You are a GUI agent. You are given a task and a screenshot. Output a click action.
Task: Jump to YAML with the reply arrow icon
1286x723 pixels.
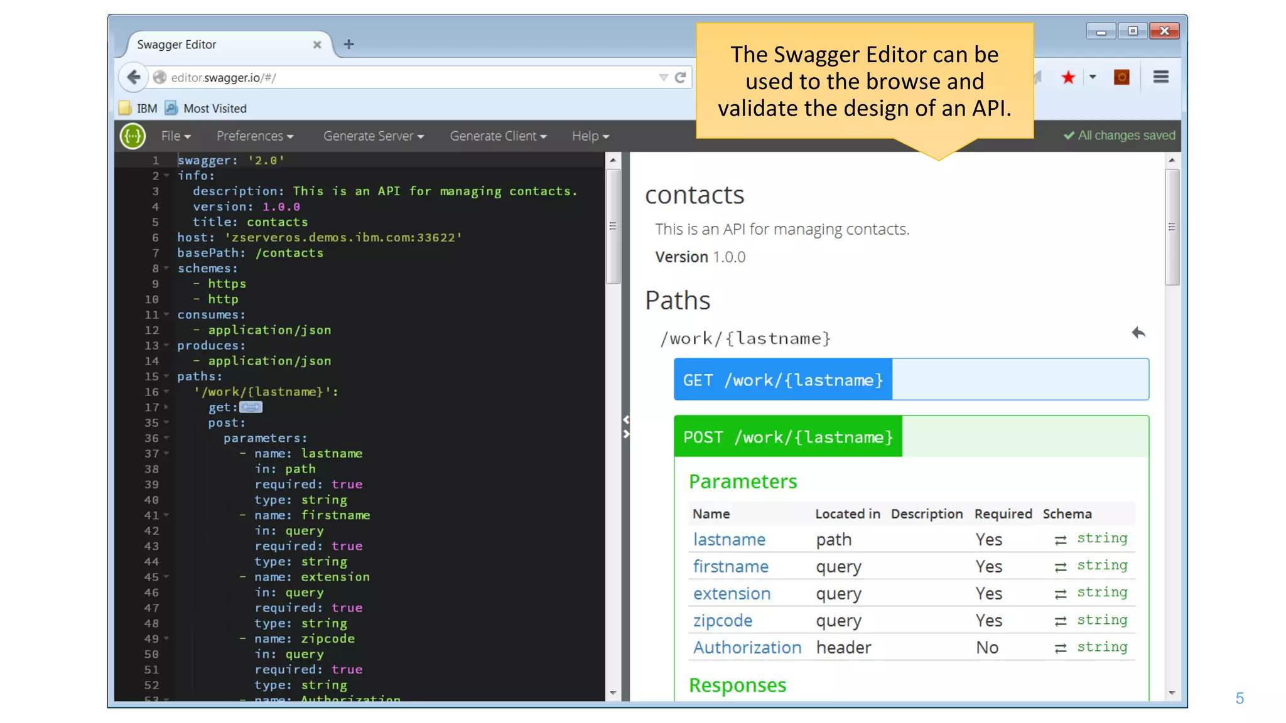coord(1138,333)
